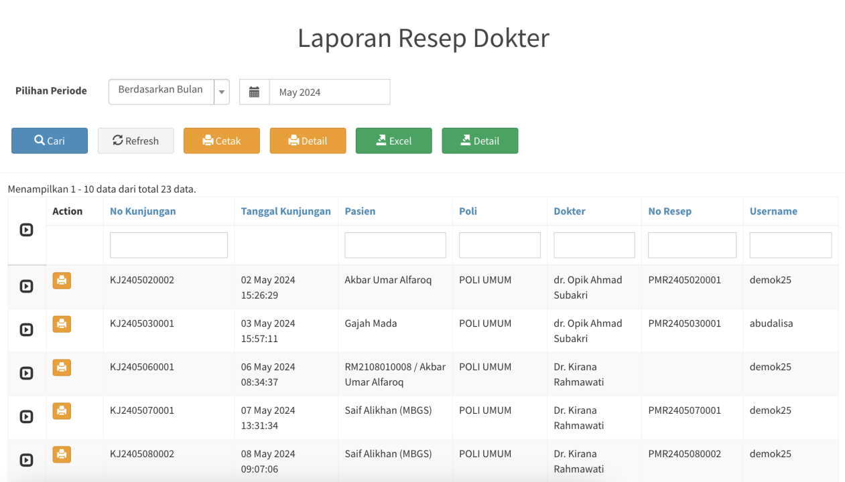Sort table by Tanggal Kunjungan column
The image size is (845, 482).
(285, 212)
